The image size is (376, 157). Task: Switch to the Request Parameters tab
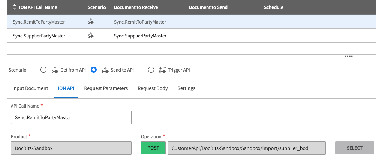(x=106, y=88)
